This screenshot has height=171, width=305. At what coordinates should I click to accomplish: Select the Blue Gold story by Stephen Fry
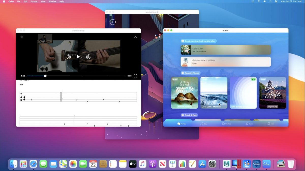click(272, 93)
